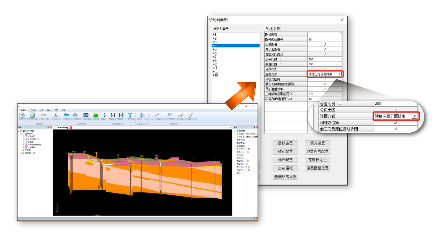
Task: Select section line *Ⅱ in the list
Action: pos(236,71)
